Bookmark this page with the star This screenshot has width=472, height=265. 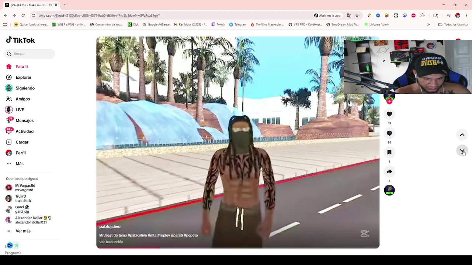point(357,15)
